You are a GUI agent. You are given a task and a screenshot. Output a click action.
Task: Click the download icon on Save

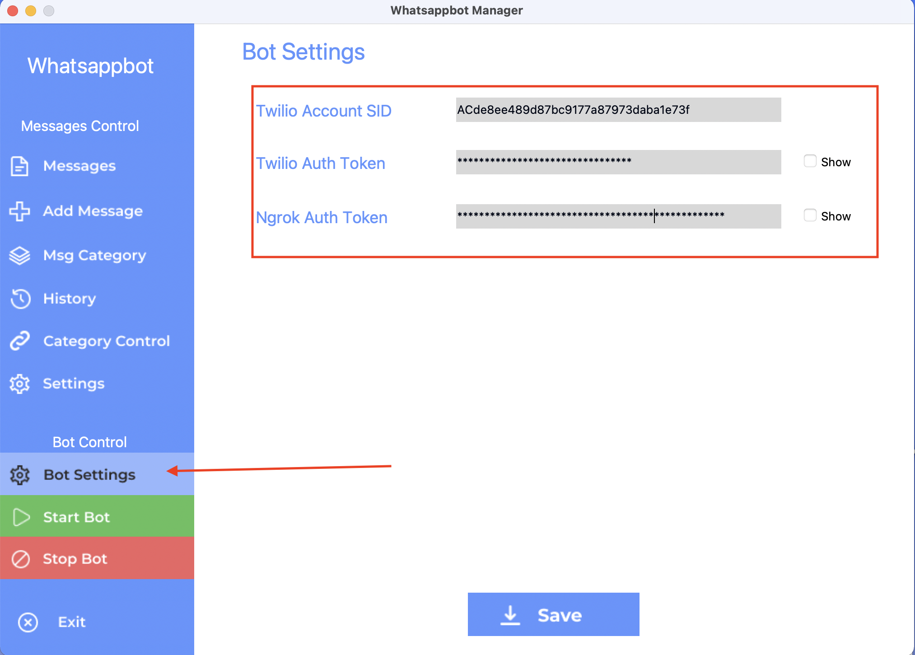coord(510,615)
